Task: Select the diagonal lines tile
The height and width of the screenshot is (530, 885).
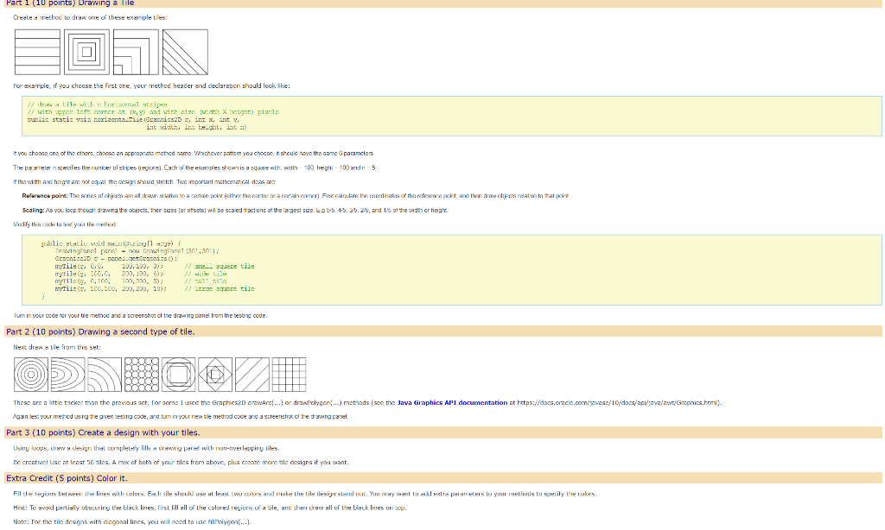Action: pos(183,52)
